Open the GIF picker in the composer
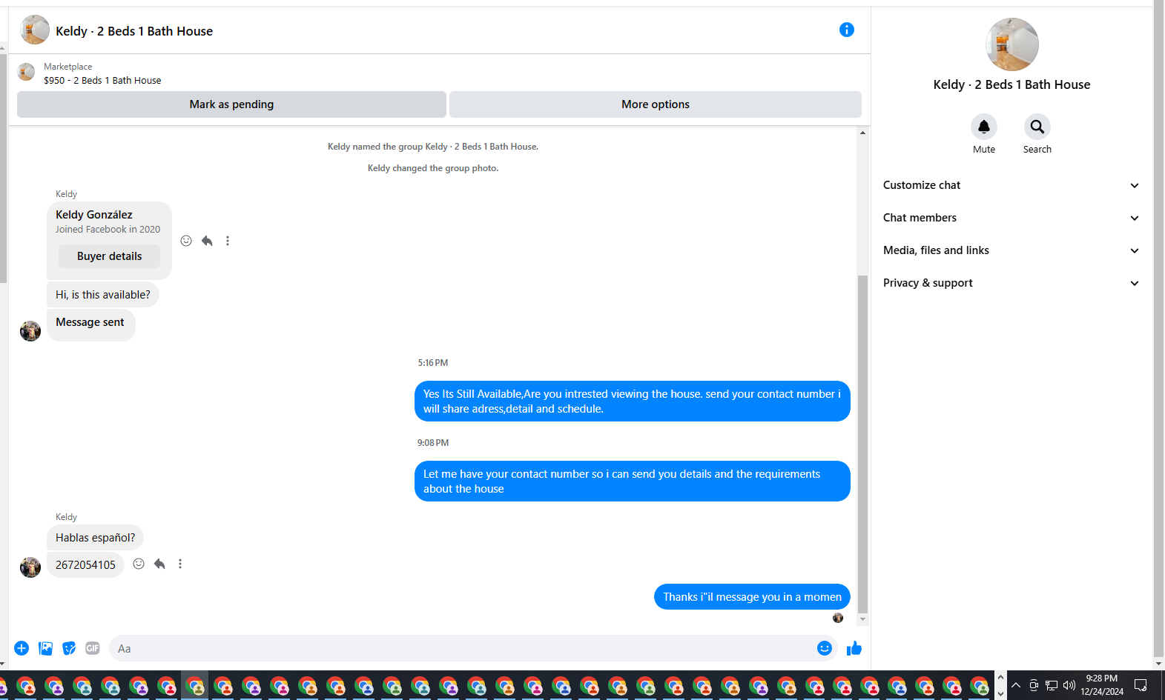 [x=93, y=648]
